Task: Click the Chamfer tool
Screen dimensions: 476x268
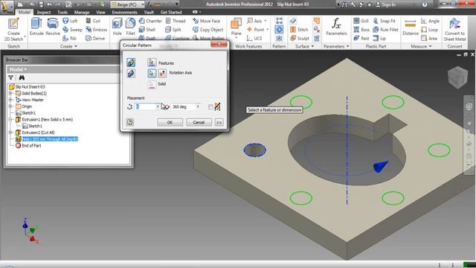Action: pyautogui.click(x=150, y=21)
